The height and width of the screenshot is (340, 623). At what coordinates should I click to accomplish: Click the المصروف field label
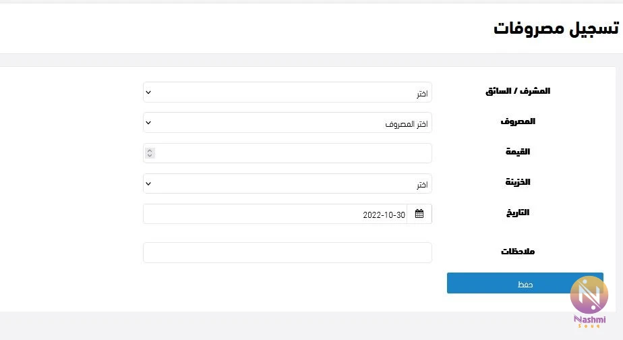(518, 121)
